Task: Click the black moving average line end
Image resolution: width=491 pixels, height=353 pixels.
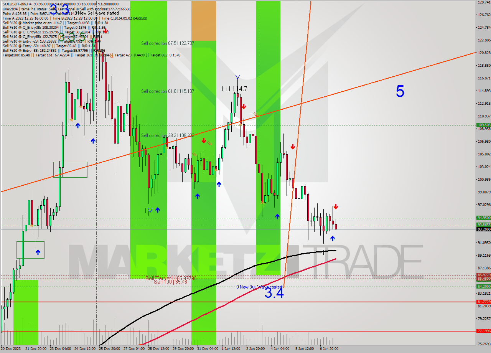Action: pos(335,250)
